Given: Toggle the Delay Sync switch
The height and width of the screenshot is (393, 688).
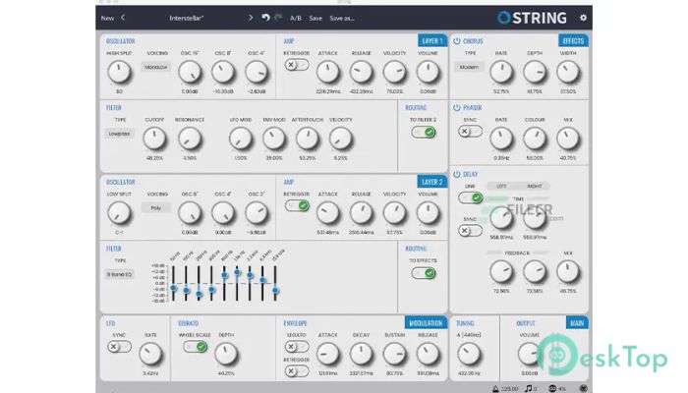Looking at the screenshot, I should pyautogui.click(x=470, y=230).
